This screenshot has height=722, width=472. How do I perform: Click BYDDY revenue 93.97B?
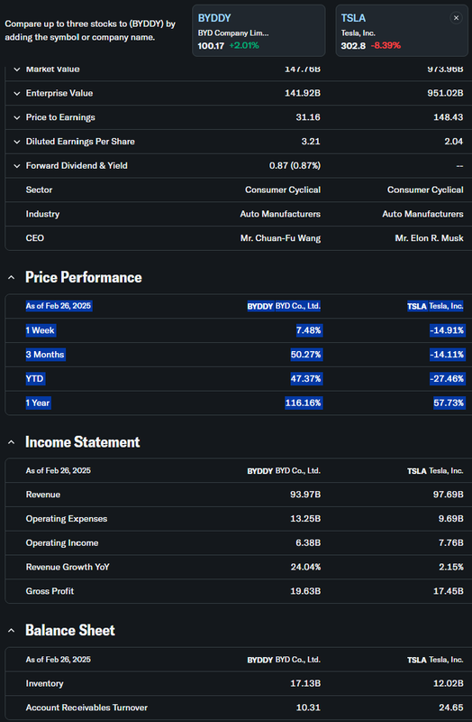point(305,495)
